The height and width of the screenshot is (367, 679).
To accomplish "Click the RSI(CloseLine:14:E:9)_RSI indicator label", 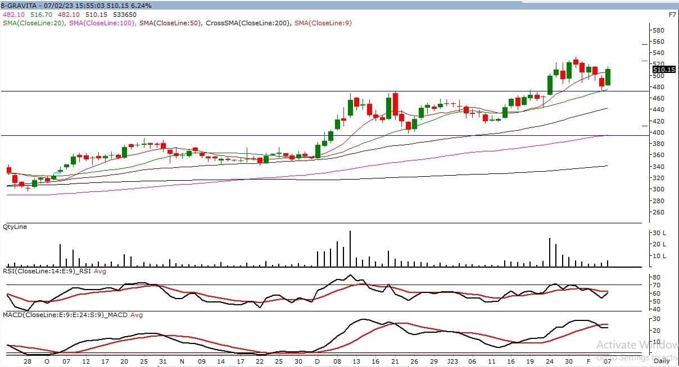I will click(x=48, y=272).
